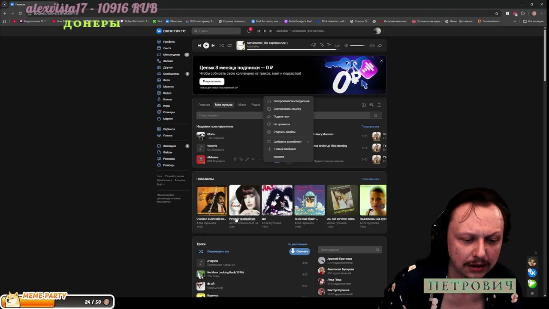This screenshot has height=309, width=549.
Task: Skip to next track in main player
Action: click(x=213, y=45)
